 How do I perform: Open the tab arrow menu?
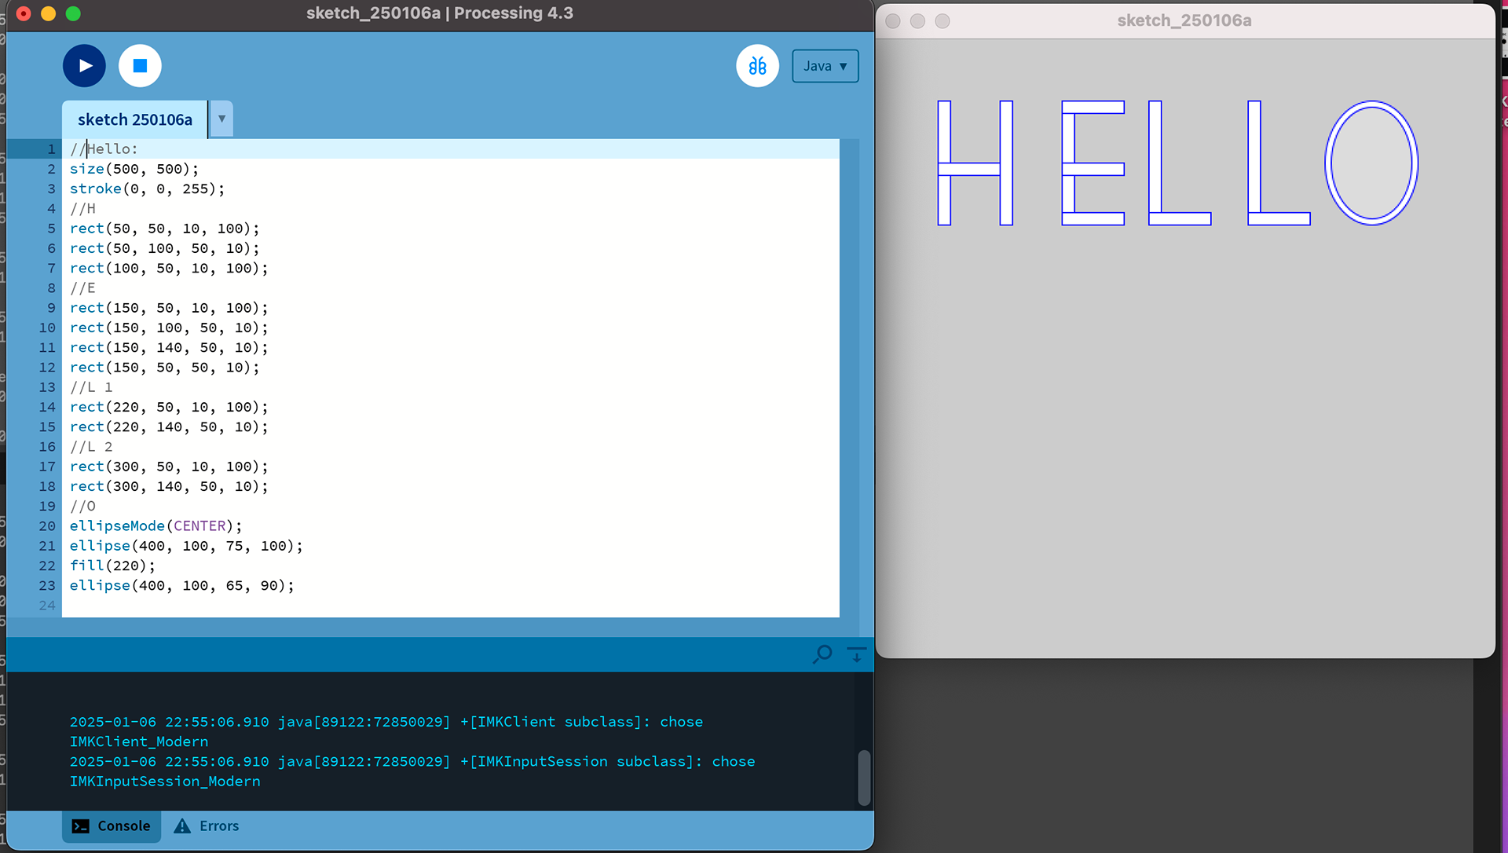(x=221, y=119)
